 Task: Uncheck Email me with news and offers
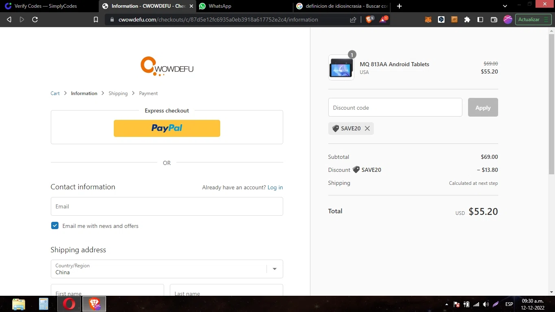pyautogui.click(x=55, y=225)
